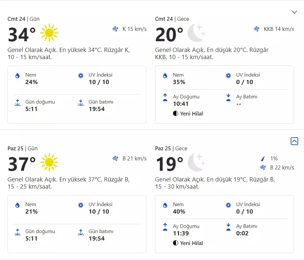Click the sun icon for Cmt 24 day
The width and height of the screenshot is (304, 260).
click(x=49, y=33)
